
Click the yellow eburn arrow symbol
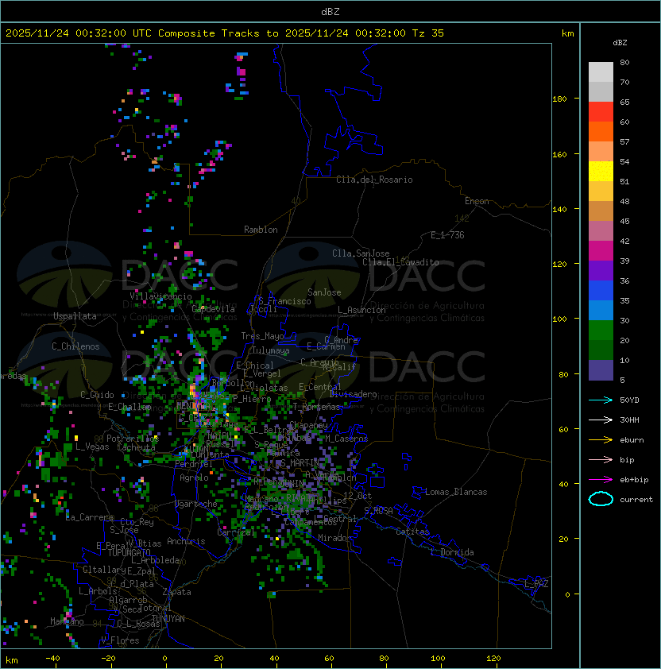(601, 440)
